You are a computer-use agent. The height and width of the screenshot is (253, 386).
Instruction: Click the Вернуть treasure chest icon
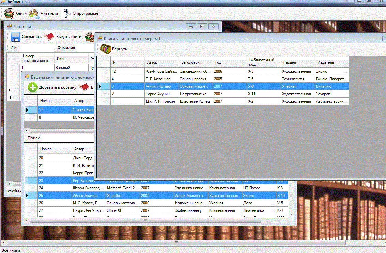106,49
